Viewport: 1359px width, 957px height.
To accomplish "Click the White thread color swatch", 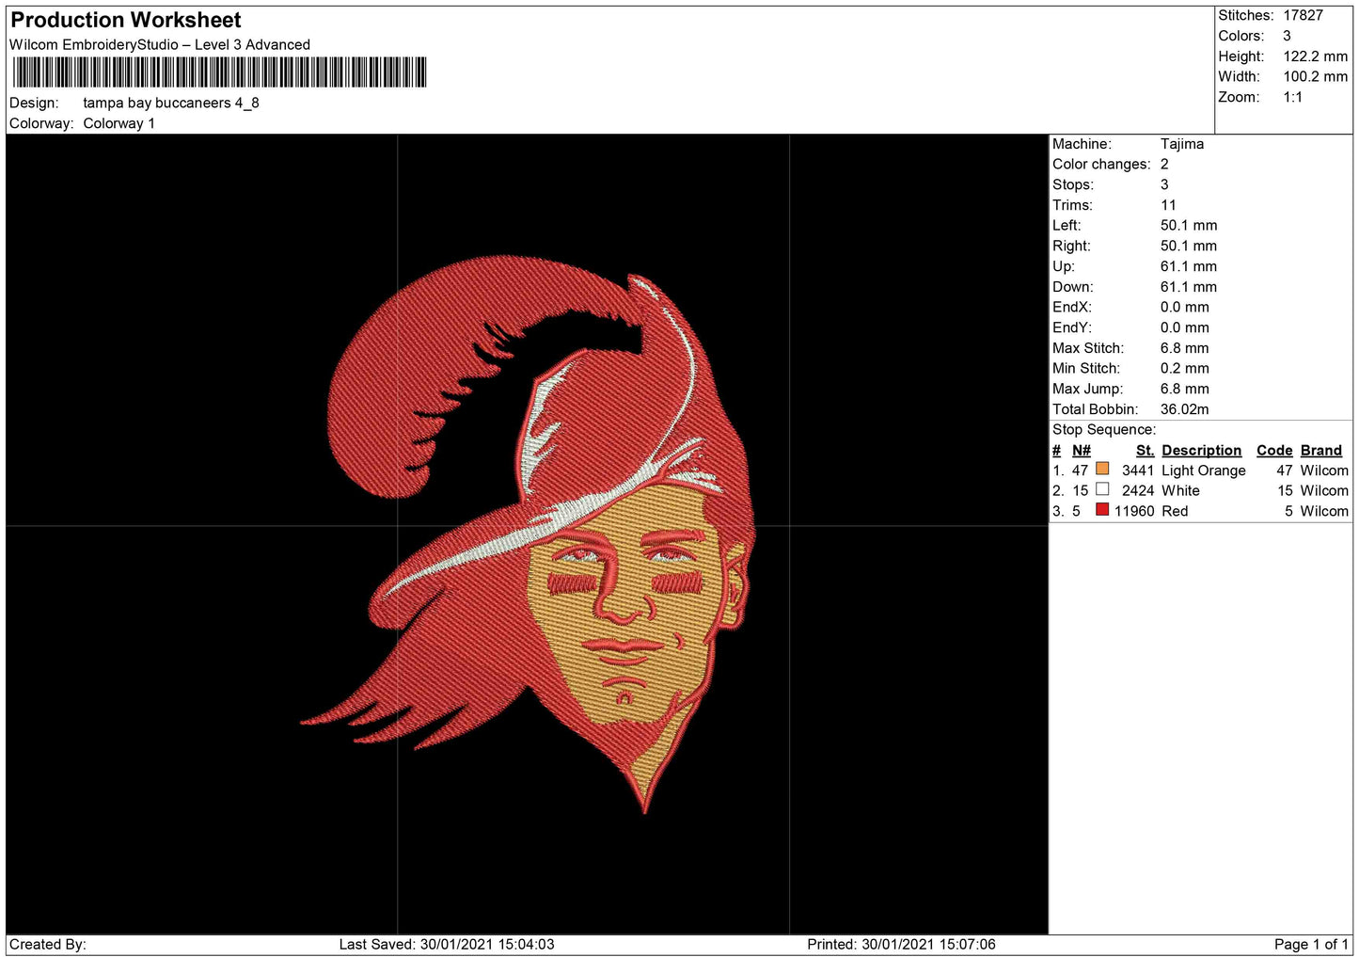I will (x=1102, y=489).
